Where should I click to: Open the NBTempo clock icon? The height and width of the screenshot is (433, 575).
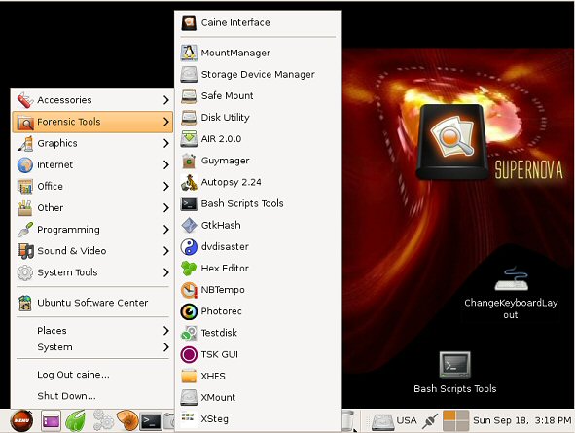(x=189, y=290)
